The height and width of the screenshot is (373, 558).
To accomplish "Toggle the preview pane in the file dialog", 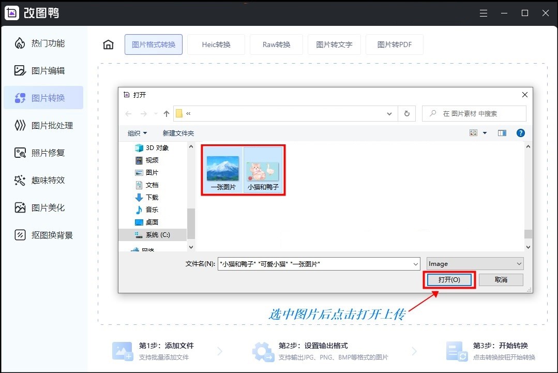I will point(502,132).
